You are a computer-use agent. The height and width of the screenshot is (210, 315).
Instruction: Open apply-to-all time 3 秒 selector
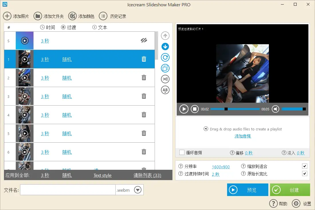click(x=45, y=175)
